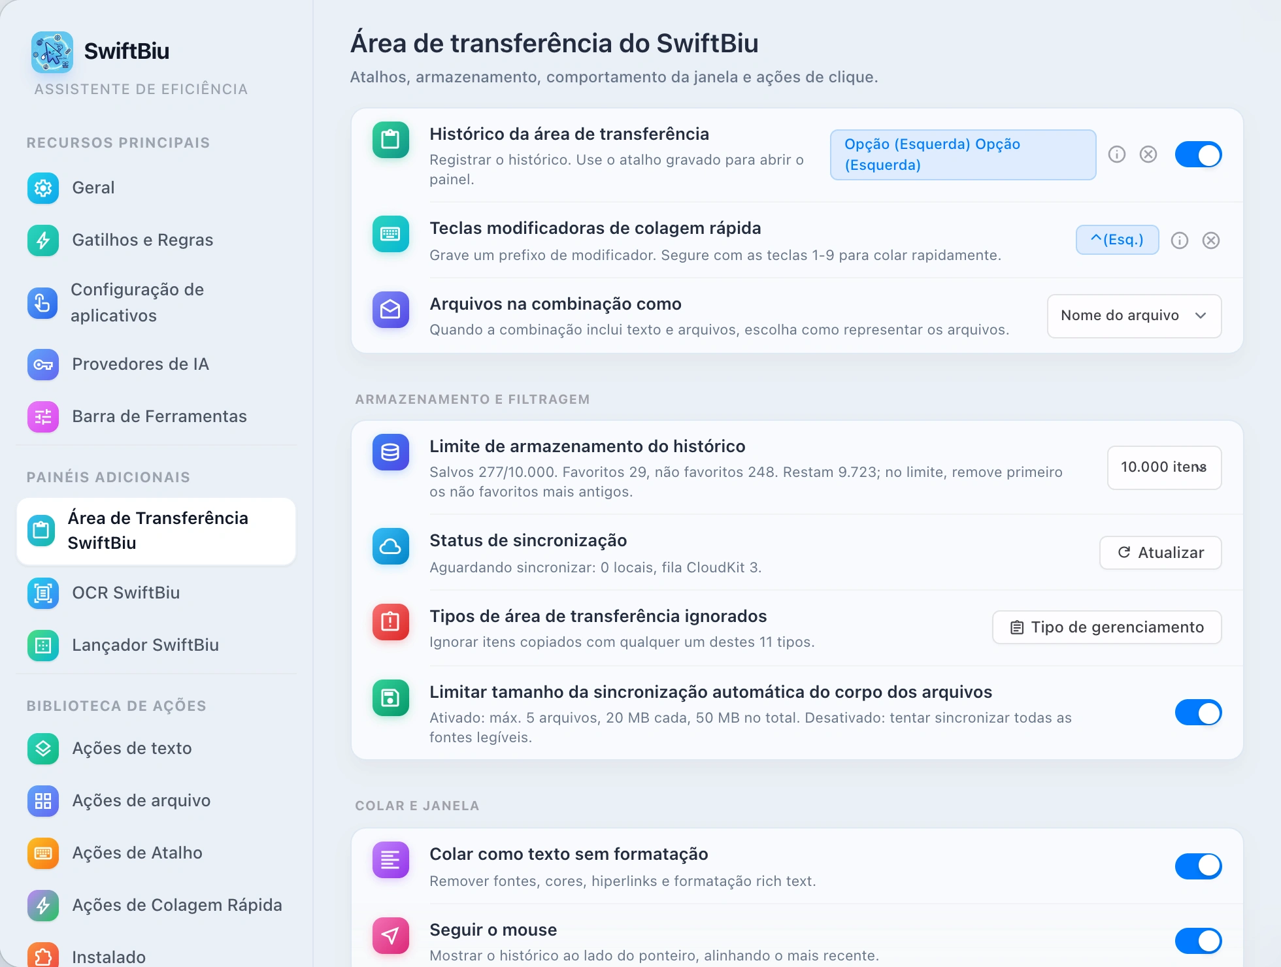Click the Ações de Colagem Rápida bolt icon
This screenshot has width=1281, height=967.
click(x=43, y=906)
